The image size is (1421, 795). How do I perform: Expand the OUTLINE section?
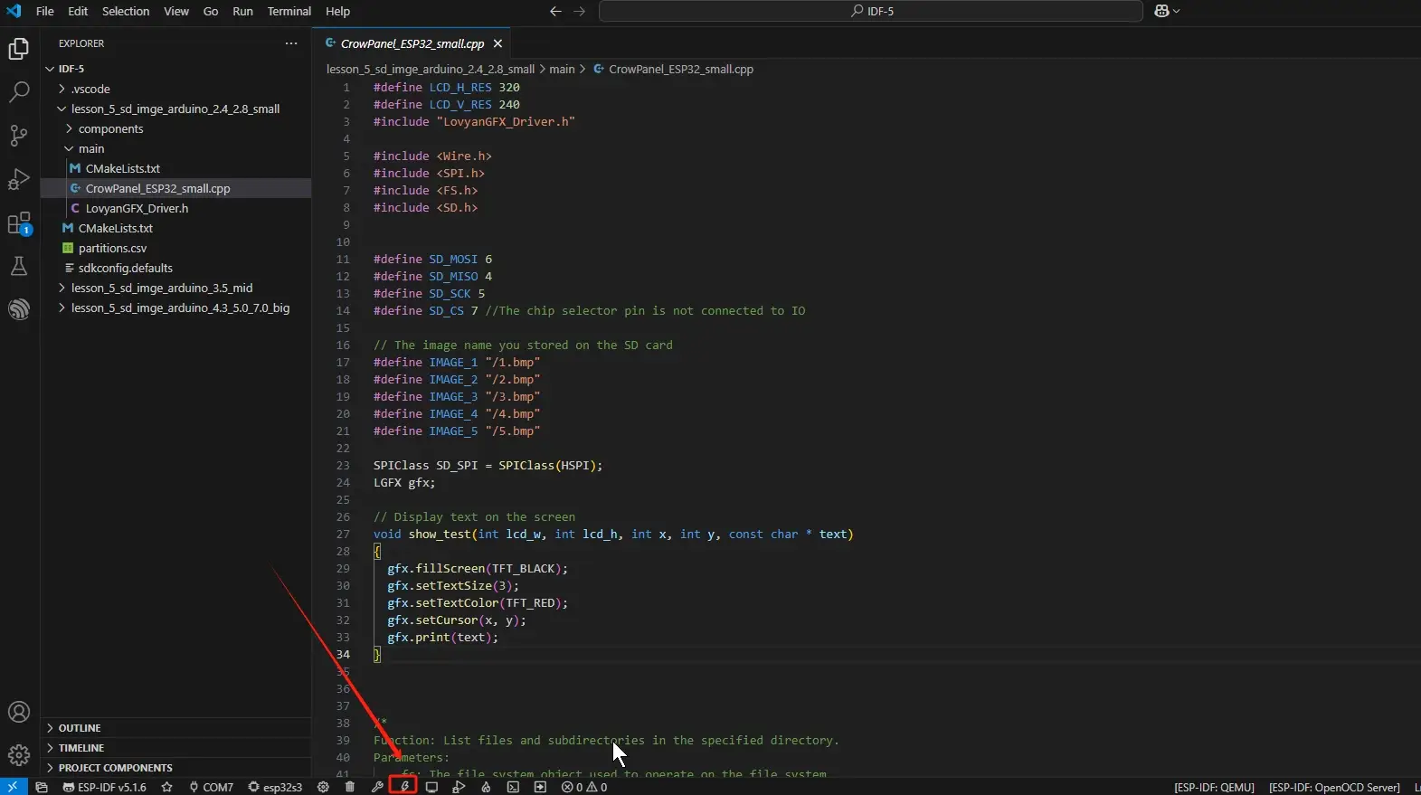pyautogui.click(x=80, y=728)
